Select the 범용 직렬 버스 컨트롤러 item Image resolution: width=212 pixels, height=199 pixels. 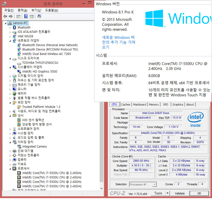point(34,98)
